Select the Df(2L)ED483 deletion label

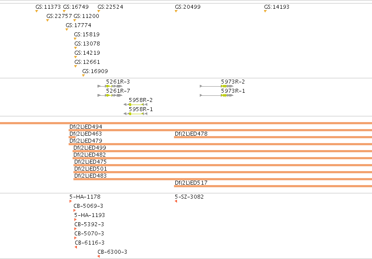pos(90,176)
